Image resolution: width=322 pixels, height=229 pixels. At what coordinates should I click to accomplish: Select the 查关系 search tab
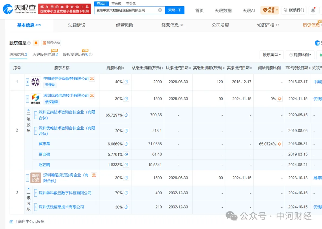(x=131, y=4)
